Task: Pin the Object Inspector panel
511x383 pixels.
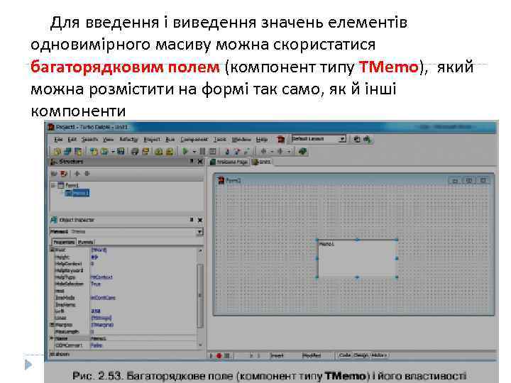Action: 192,220
